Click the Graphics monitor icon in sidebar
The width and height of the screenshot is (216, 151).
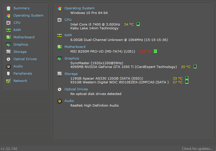(x=8, y=44)
